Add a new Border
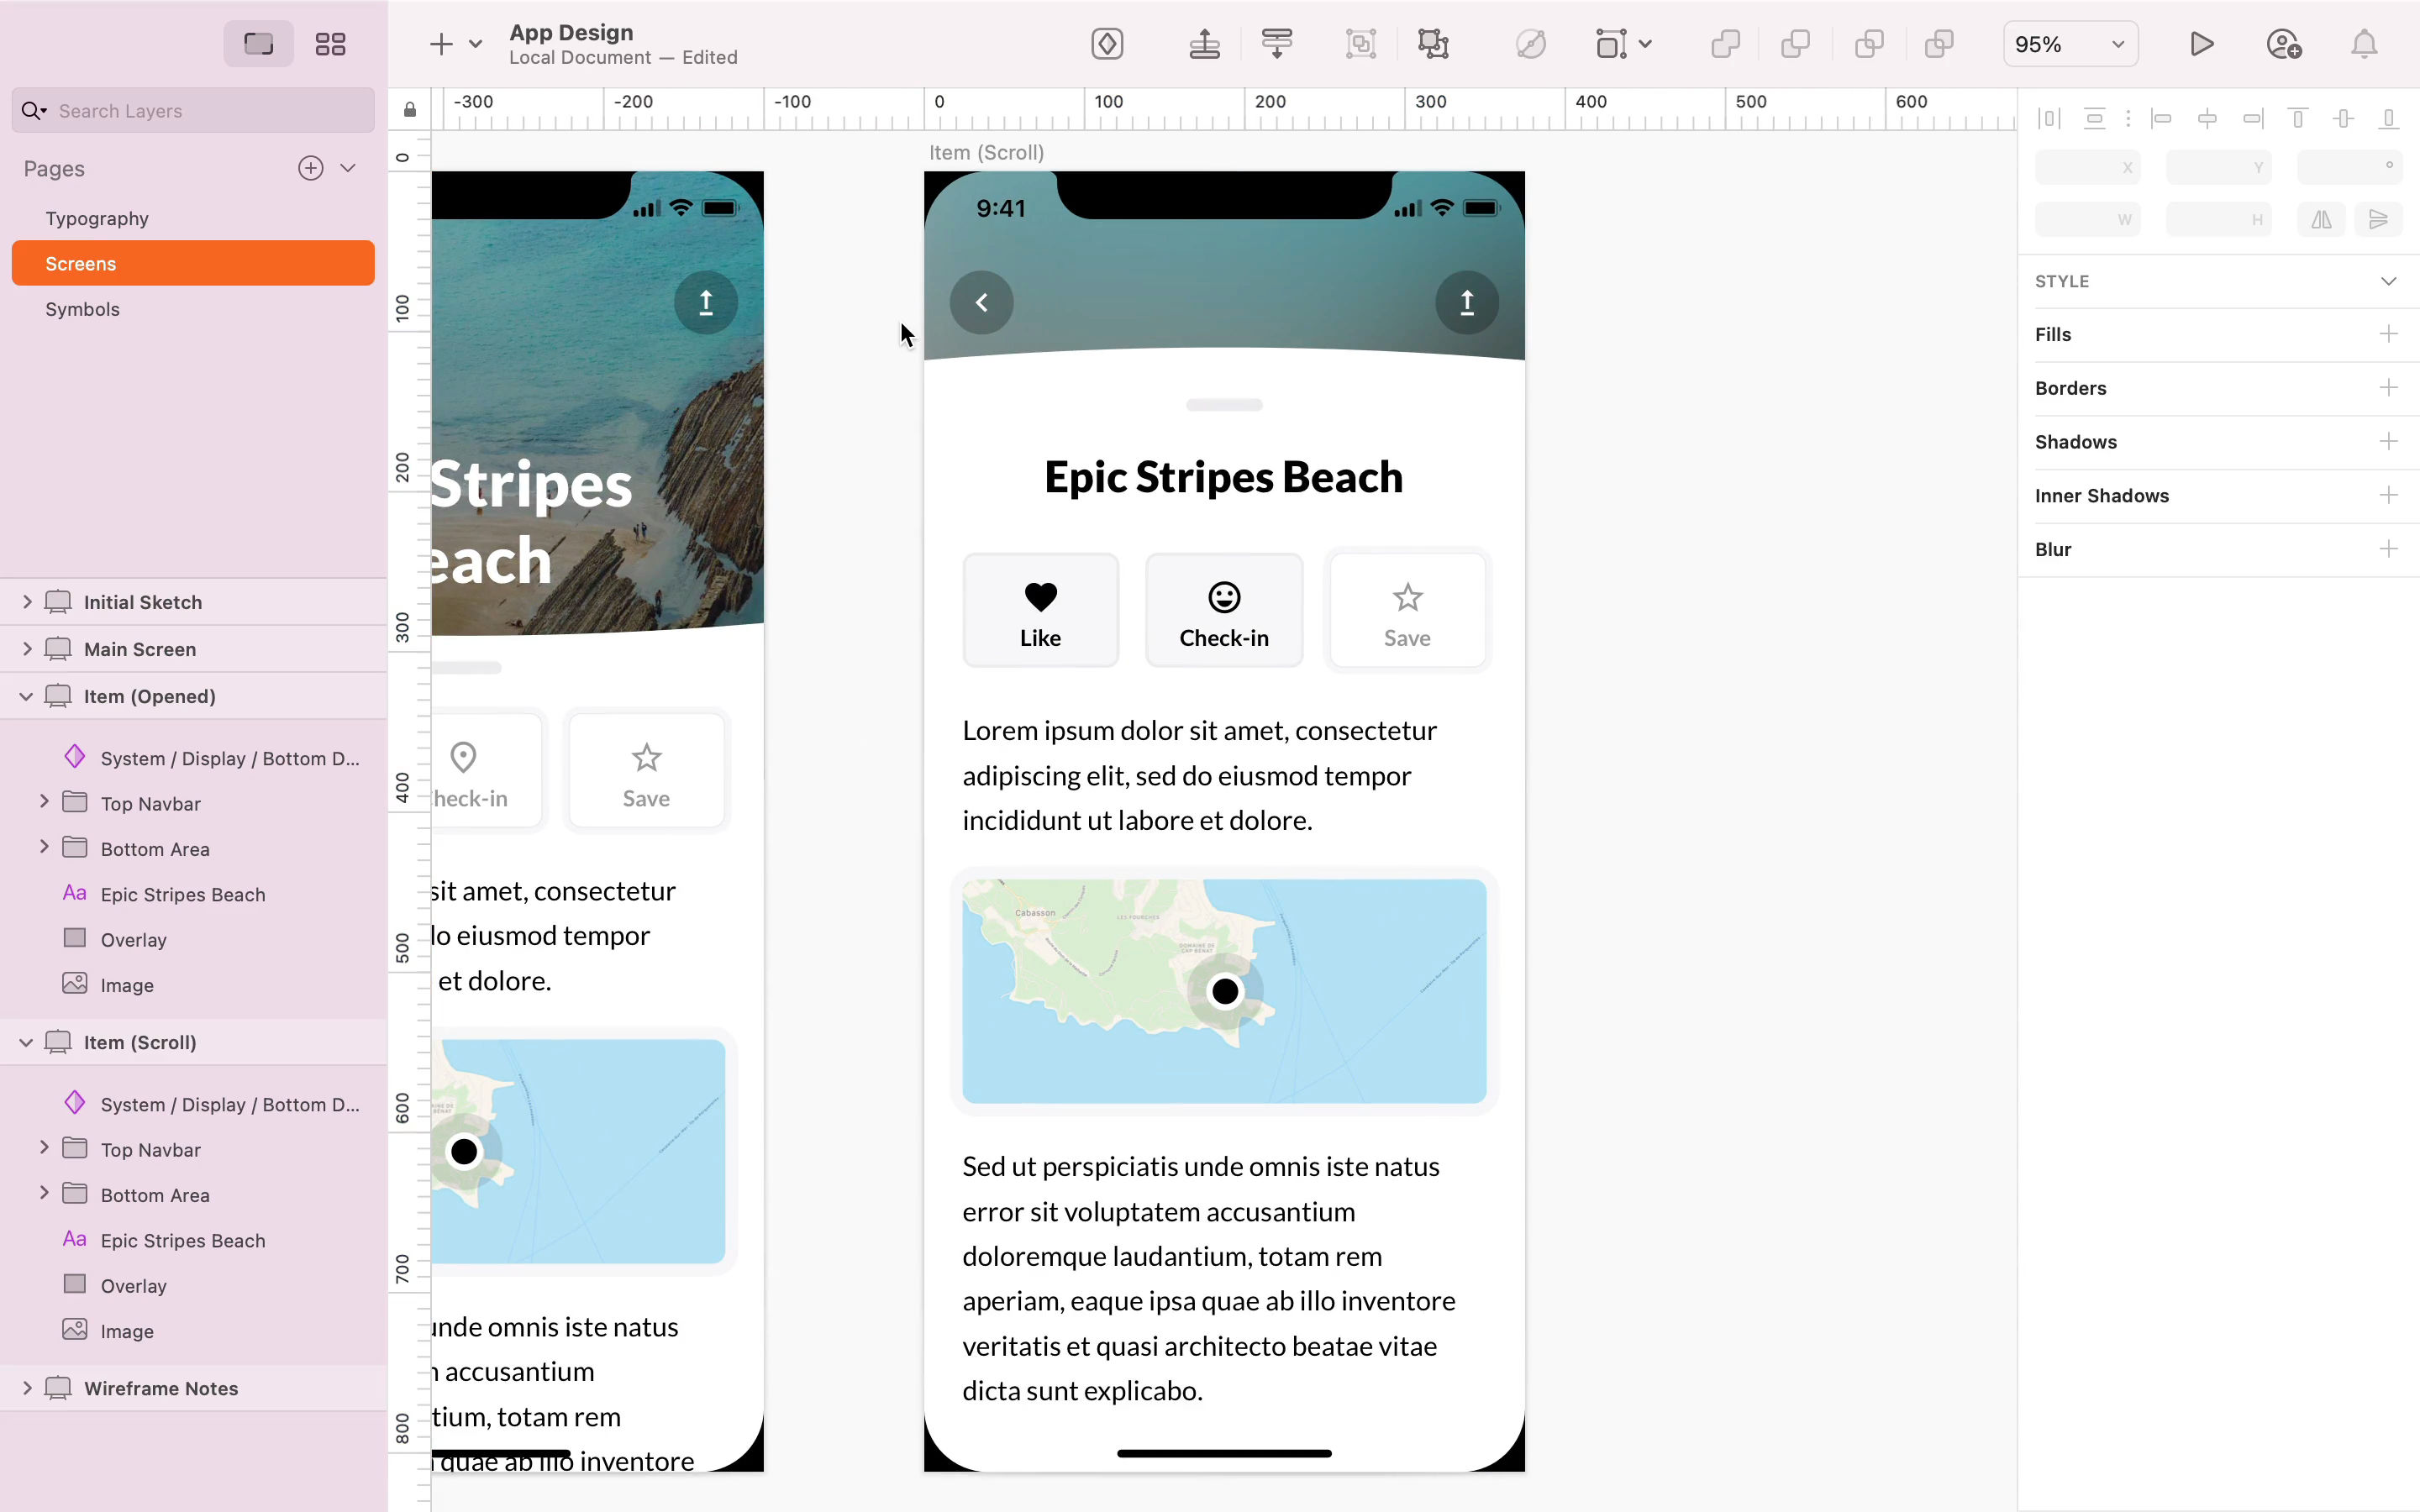The width and height of the screenshot is (2420, 1512). [2389, 388]
